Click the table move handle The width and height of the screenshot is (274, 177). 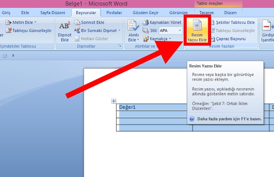click(113, 101)
